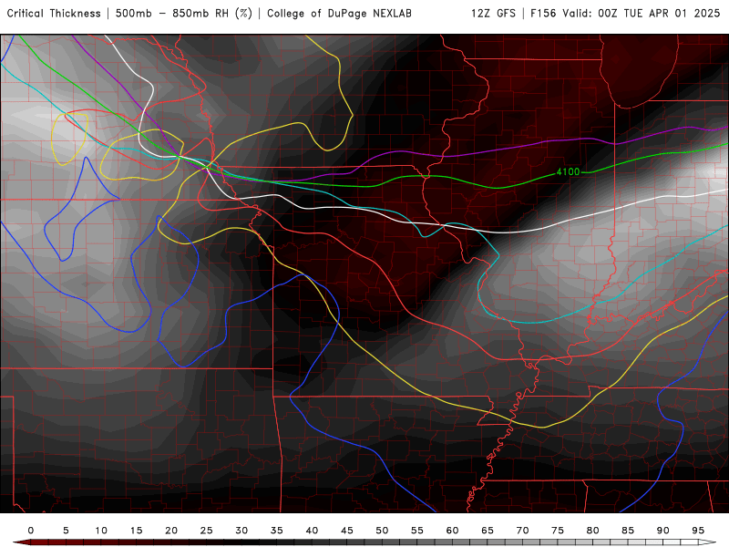Click the "90" colorbar tick label
Screen dimensions: 729x547
pos(663,531)
